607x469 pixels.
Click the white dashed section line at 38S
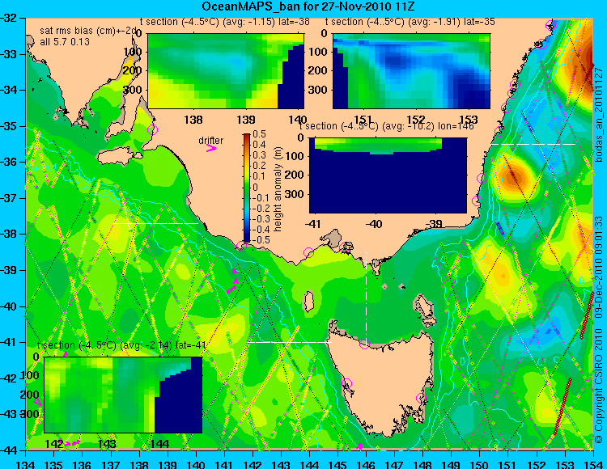click(155, 223)
